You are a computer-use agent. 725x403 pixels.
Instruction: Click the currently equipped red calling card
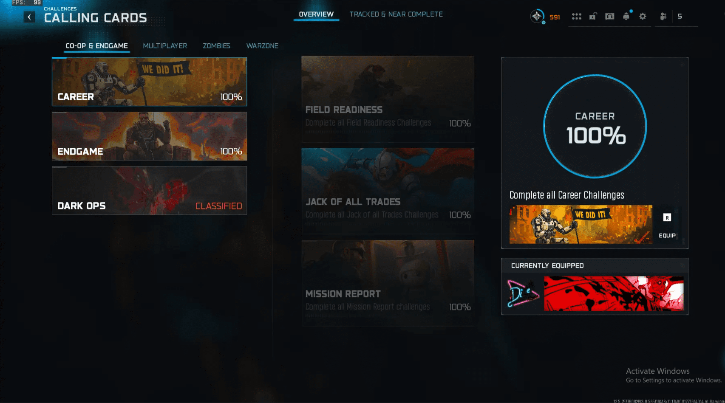click(613, 293)
